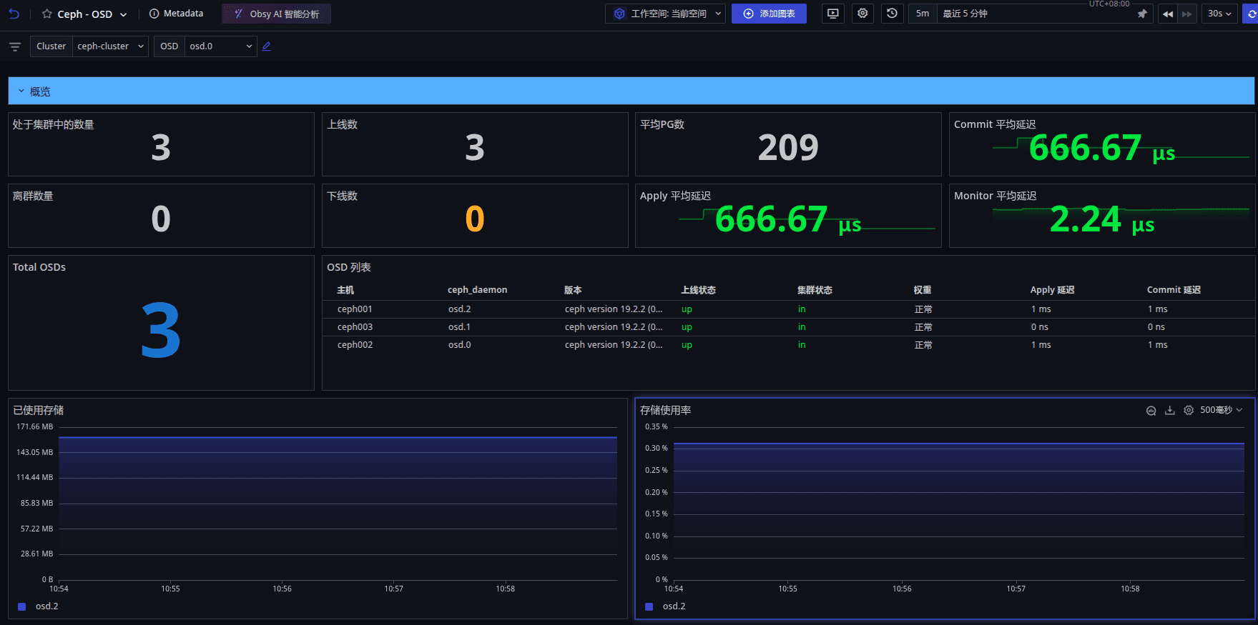Sort OSD list by 上线状态 column
The image size is (1258, 625).
click(698, 290)
